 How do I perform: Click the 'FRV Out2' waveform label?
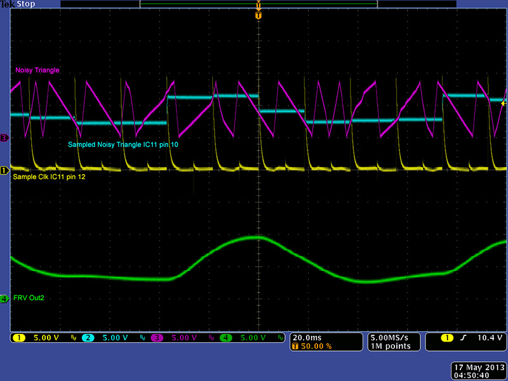[29, 297]
